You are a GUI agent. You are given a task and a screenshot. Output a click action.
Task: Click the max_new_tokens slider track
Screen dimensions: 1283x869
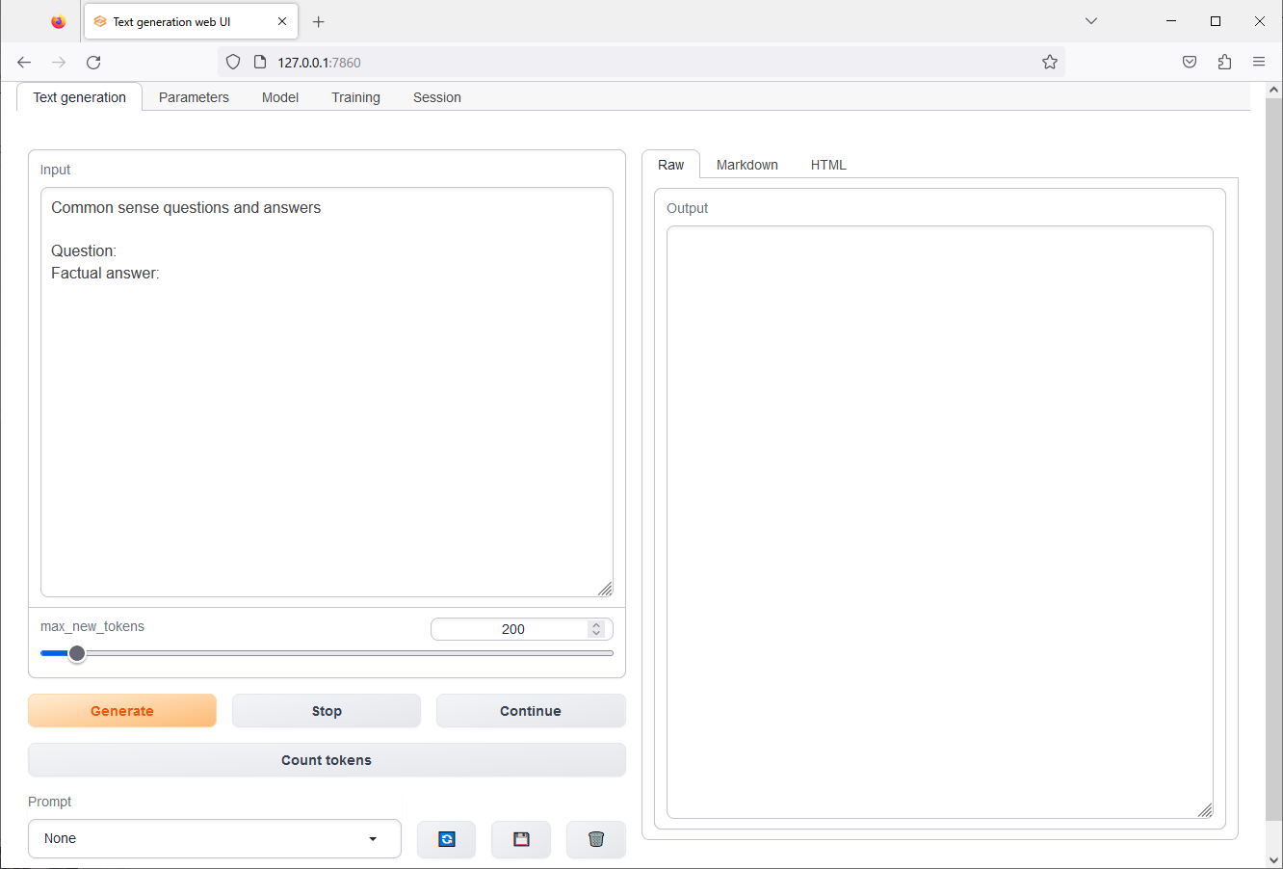(327, 652)
